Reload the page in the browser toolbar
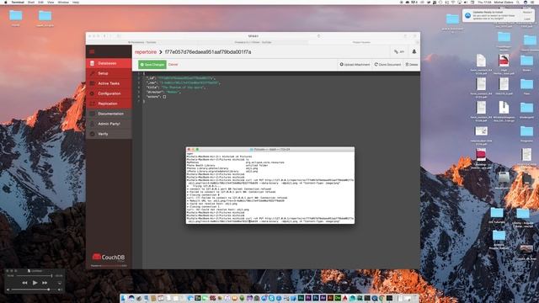 [x=318, y=35]
